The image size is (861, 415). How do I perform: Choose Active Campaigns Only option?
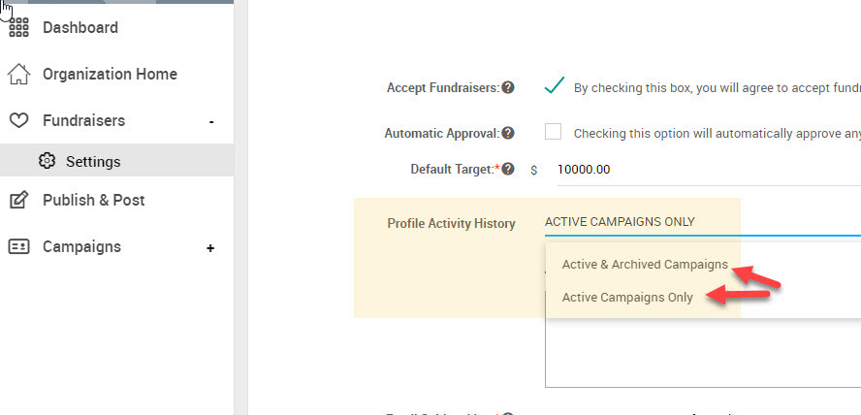[x=627, y=298]
